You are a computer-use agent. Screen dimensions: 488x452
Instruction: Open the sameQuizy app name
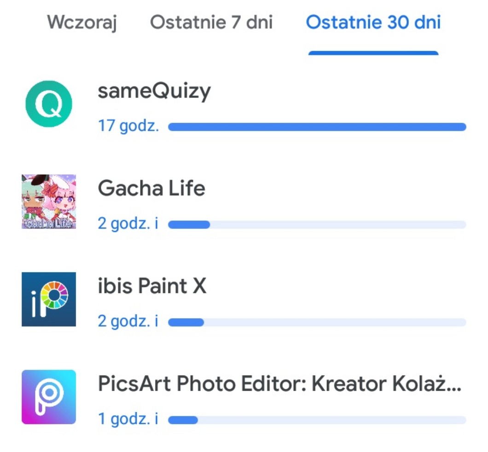(x=154, y=91)
